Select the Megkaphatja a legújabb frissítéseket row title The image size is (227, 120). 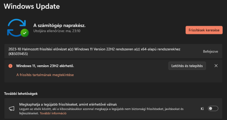68,104
